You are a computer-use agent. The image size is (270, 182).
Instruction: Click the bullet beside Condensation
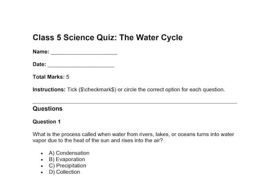click(42, 153)
